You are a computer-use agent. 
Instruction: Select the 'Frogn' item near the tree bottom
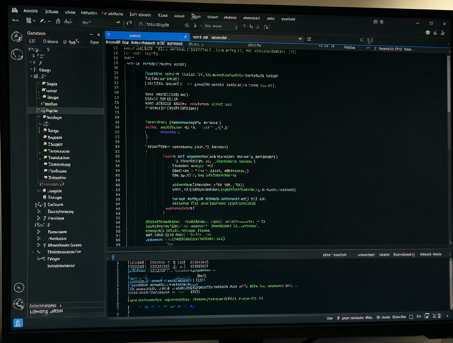pos(54,259)
